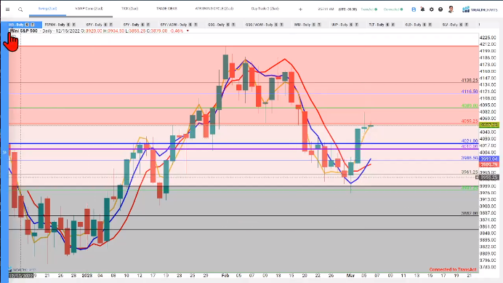Open the settings gear
503x283 pixels.
432,9
